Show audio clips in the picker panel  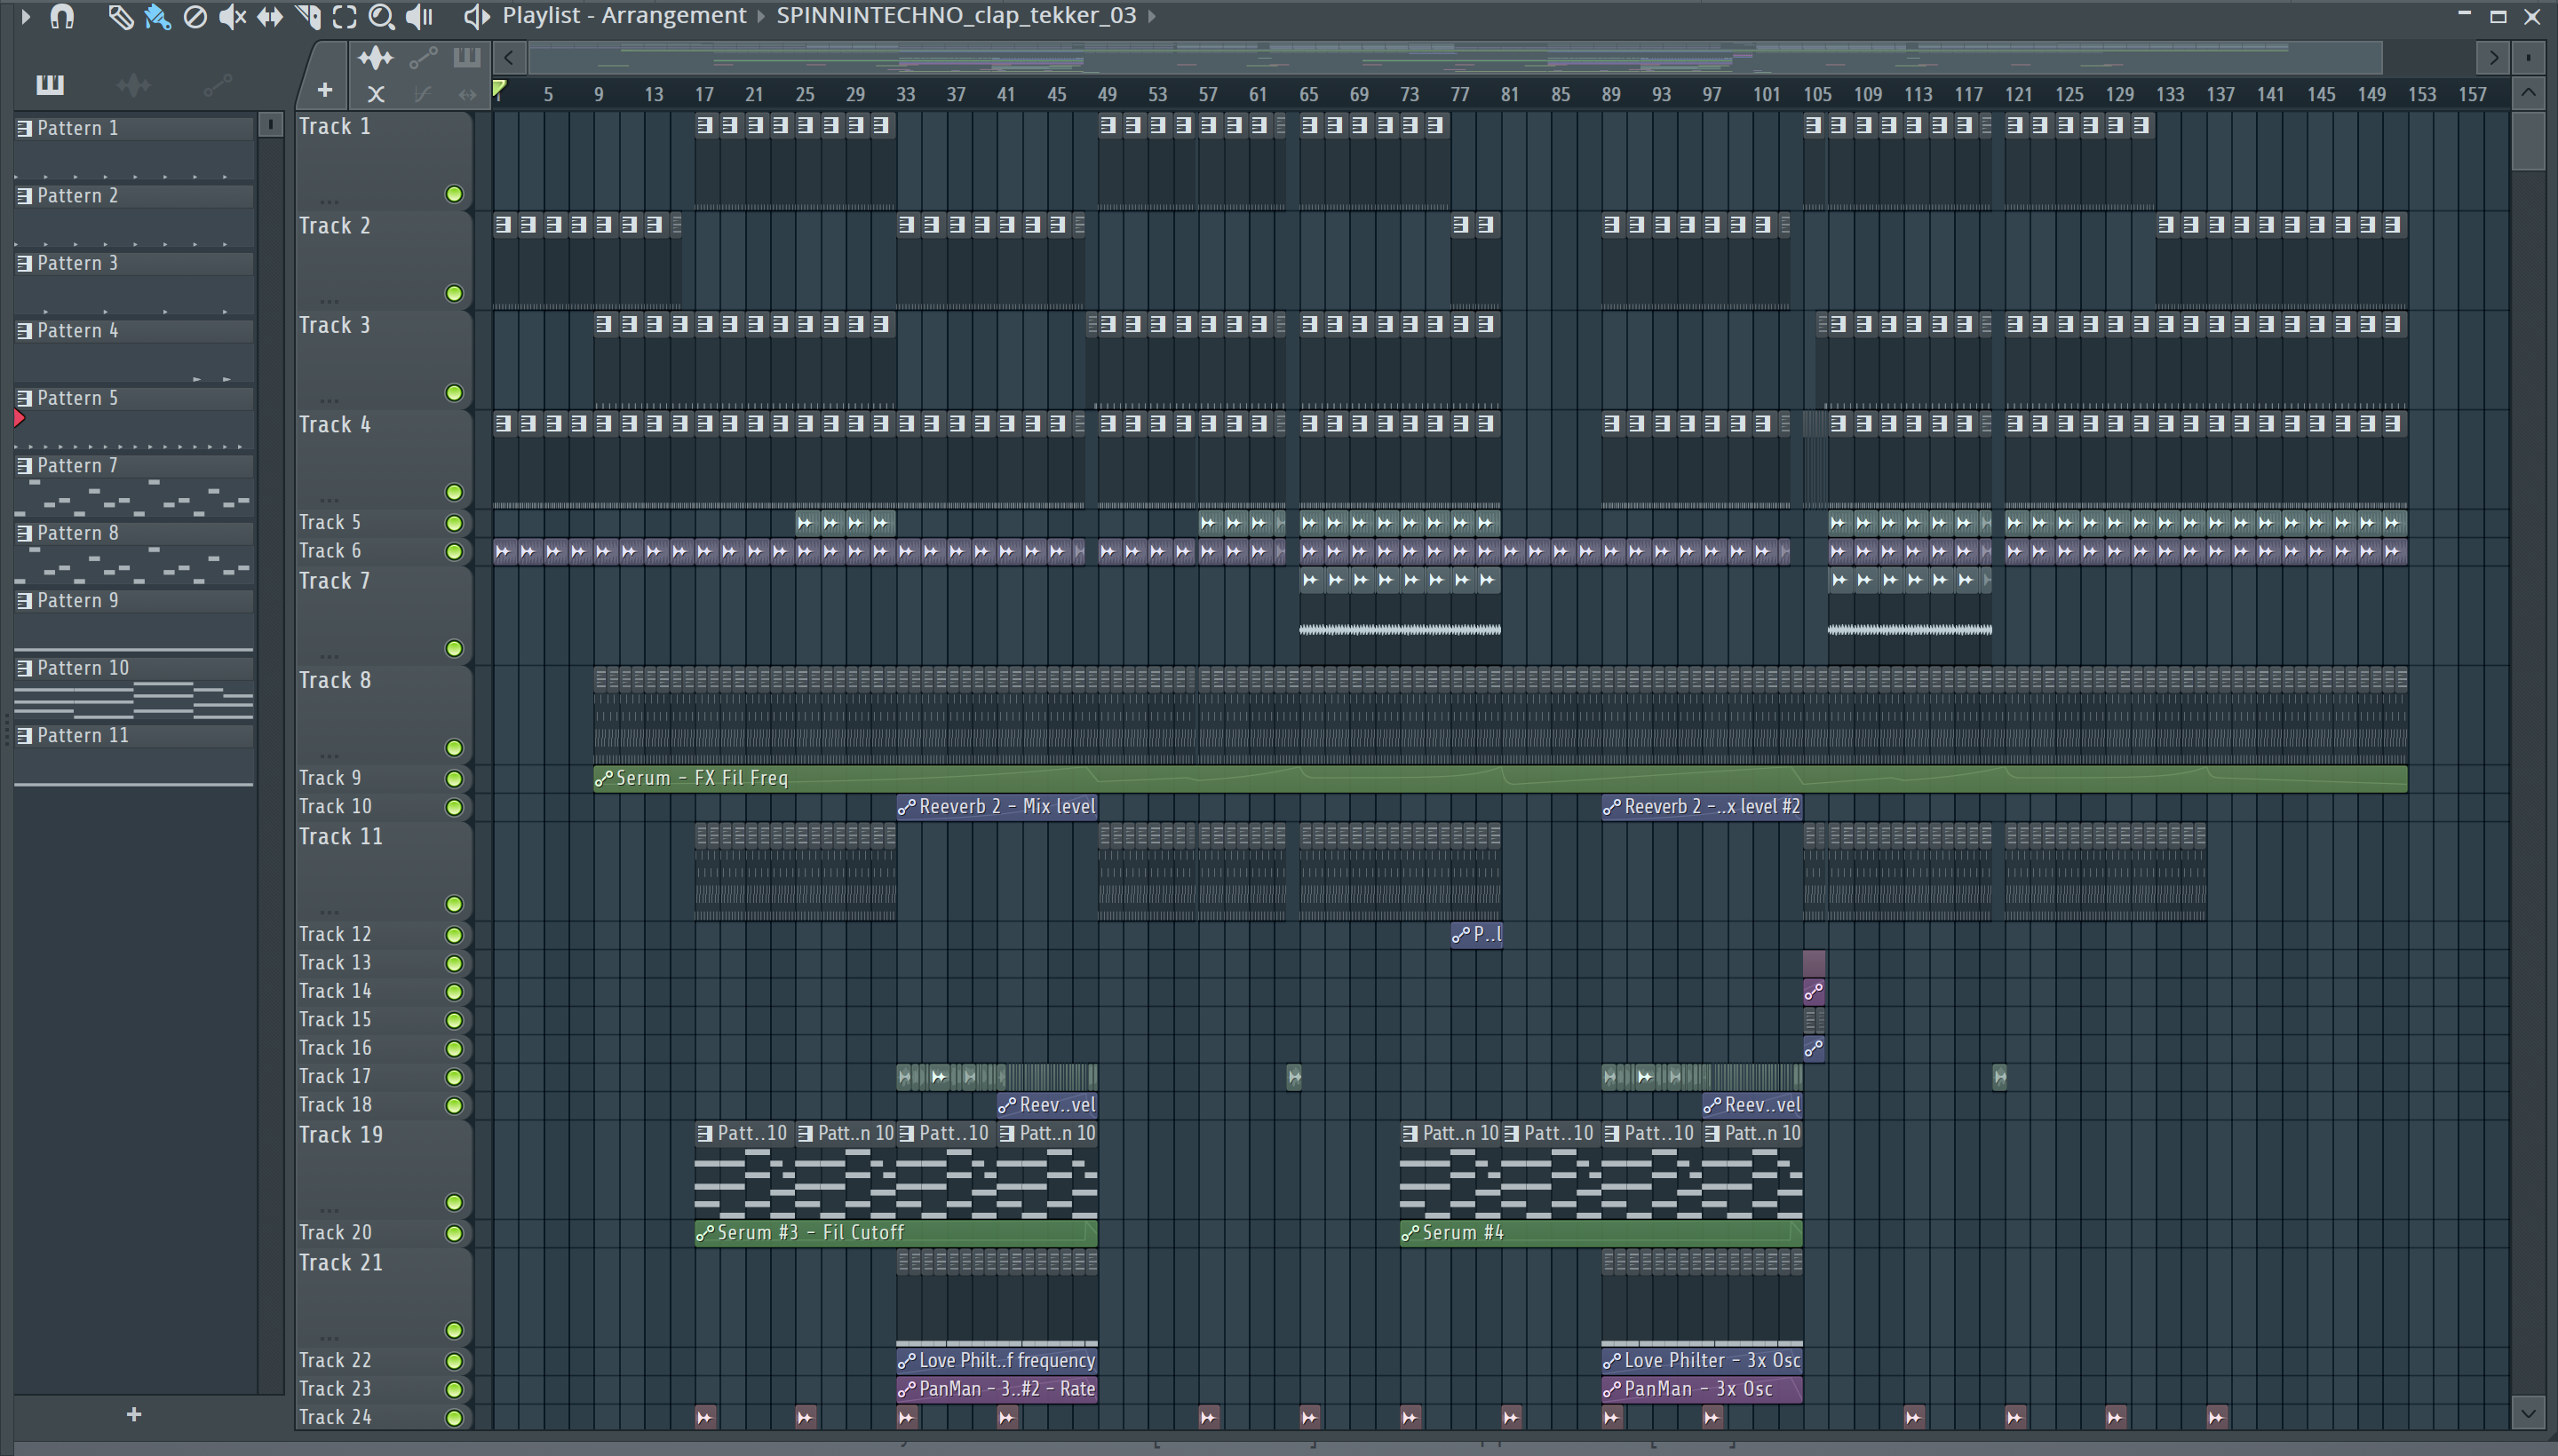click(x=133, y=85)
